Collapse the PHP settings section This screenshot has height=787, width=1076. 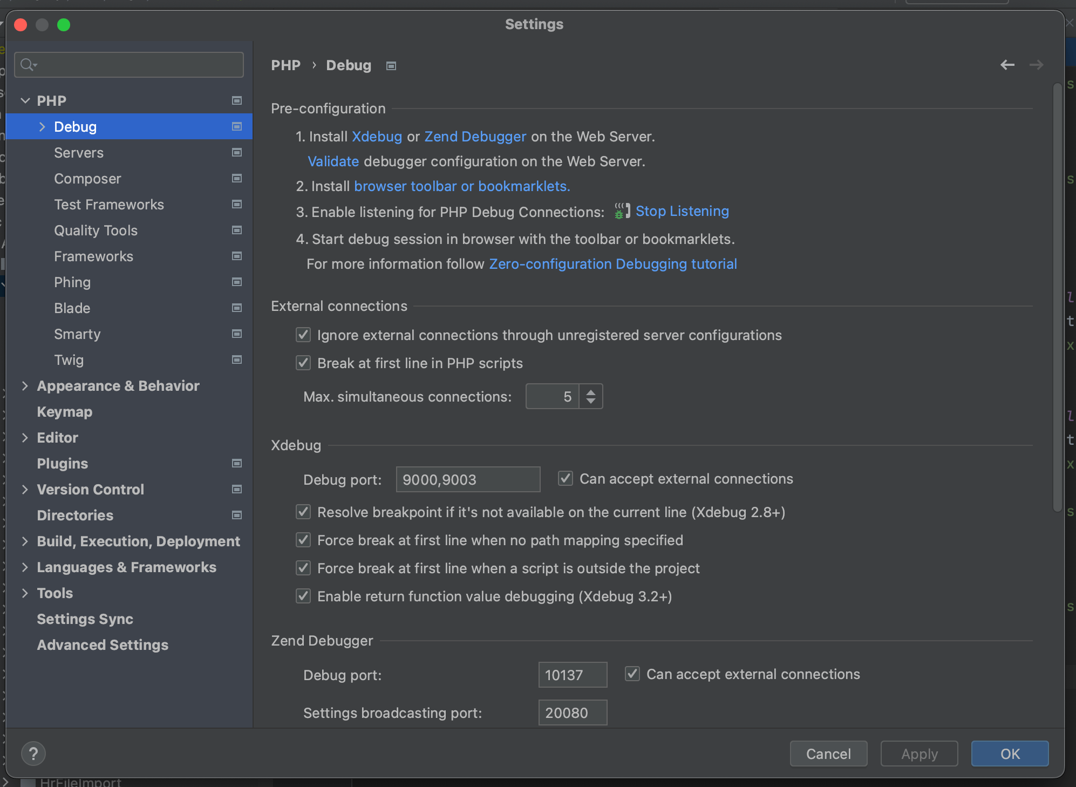(x=25, y=101)
